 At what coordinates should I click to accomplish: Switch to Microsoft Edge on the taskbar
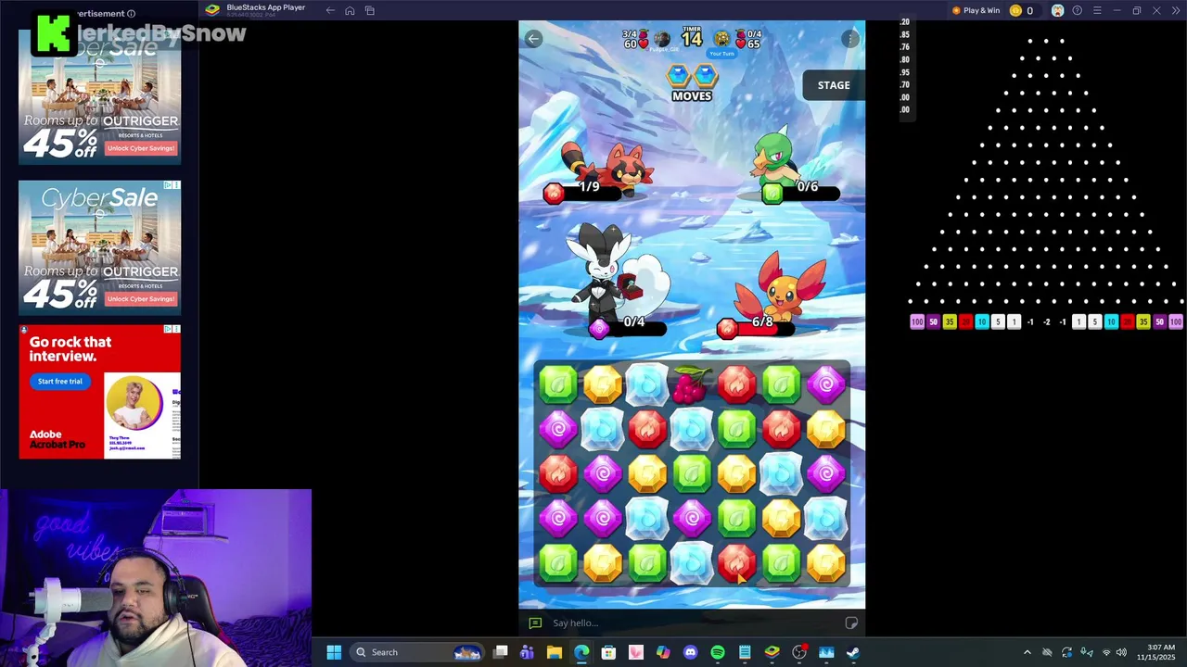click(581, 652)
